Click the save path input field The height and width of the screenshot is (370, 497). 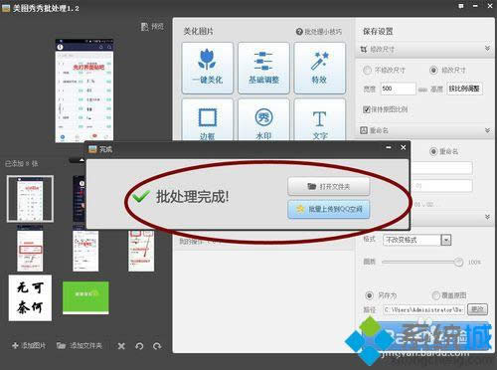coord(423,309)
